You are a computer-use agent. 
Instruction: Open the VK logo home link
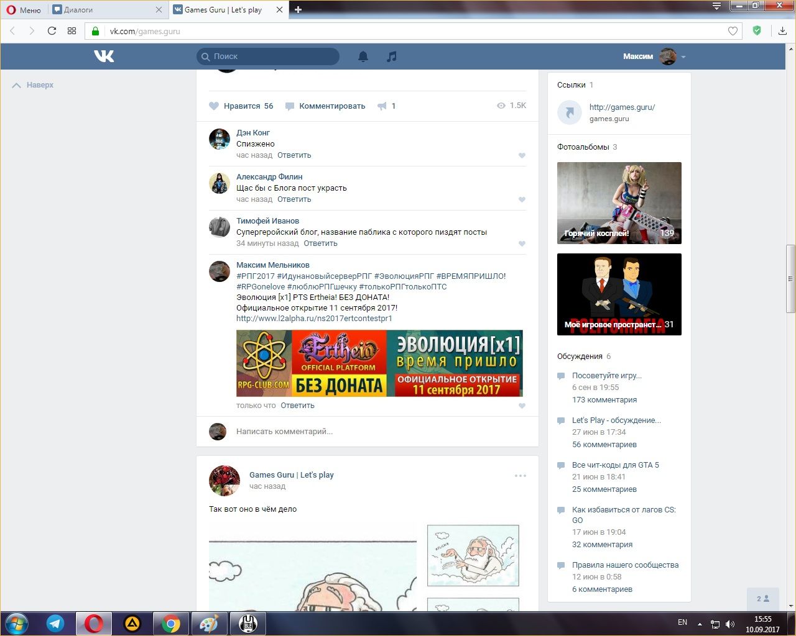(x=104, y=57)
